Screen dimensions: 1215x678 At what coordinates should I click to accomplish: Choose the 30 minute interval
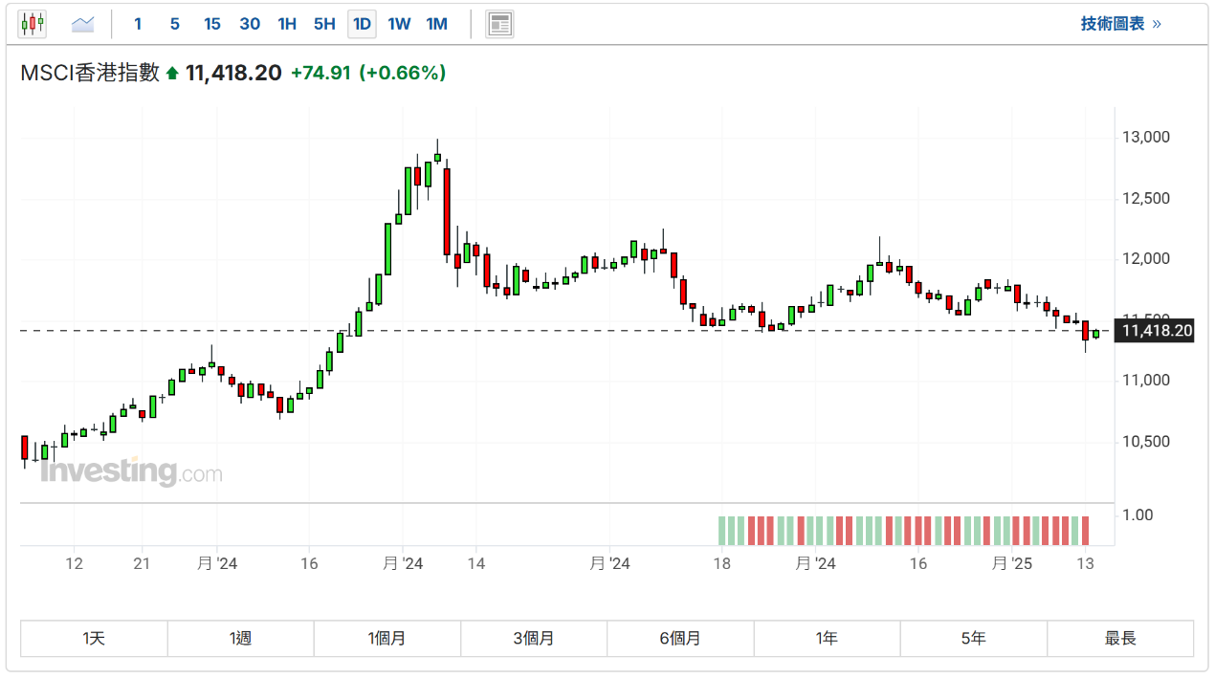pos(250,24)
